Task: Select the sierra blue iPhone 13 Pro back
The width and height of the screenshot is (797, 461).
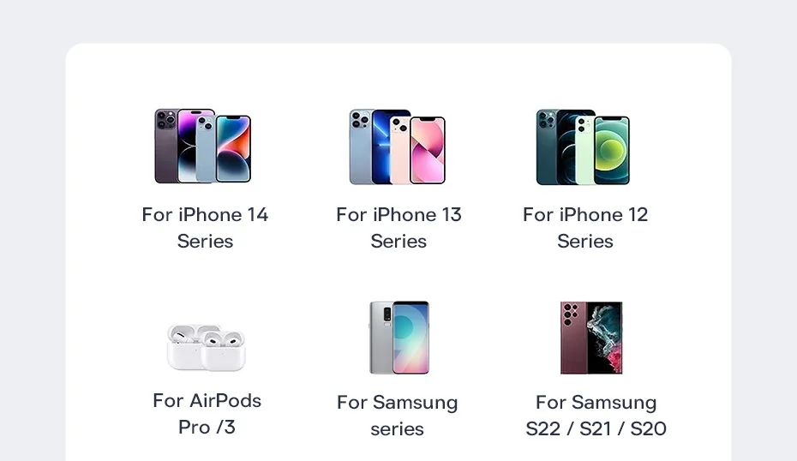Action: [361, 147]
